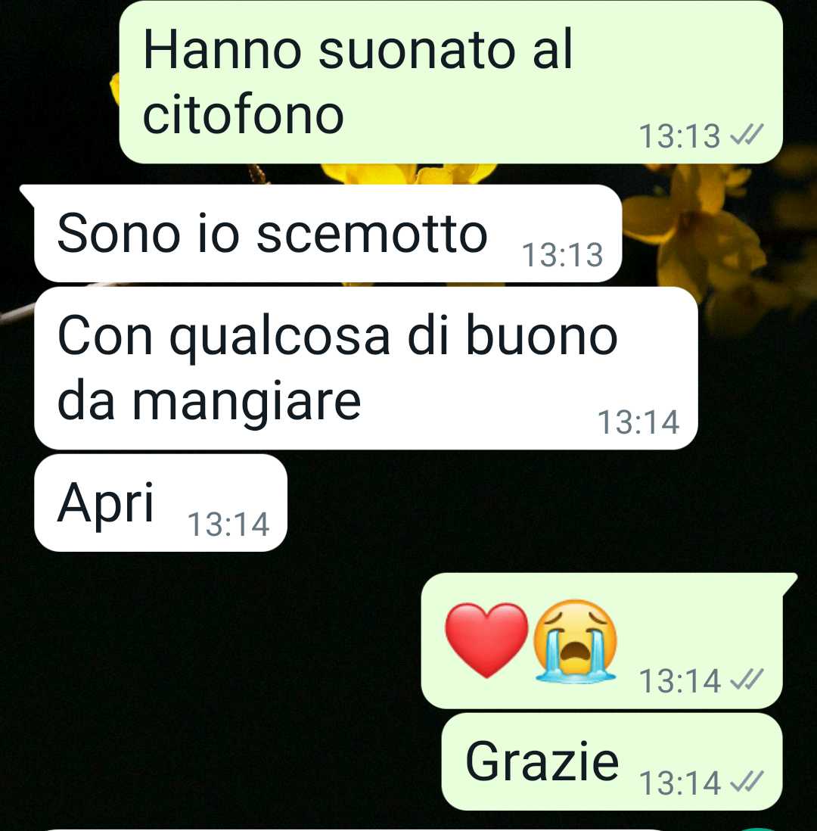This screenshot has height=831, width=817.
Task: Select the 'Hanno suonato al citofono' message
Action: (x=451, y=82)
